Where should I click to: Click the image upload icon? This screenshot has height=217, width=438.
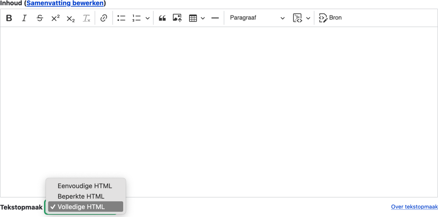tap(178, 18)
